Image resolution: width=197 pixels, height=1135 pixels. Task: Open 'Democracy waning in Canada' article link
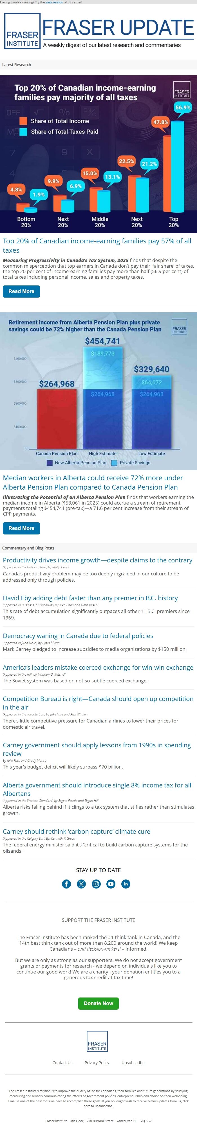pos(78,636)
